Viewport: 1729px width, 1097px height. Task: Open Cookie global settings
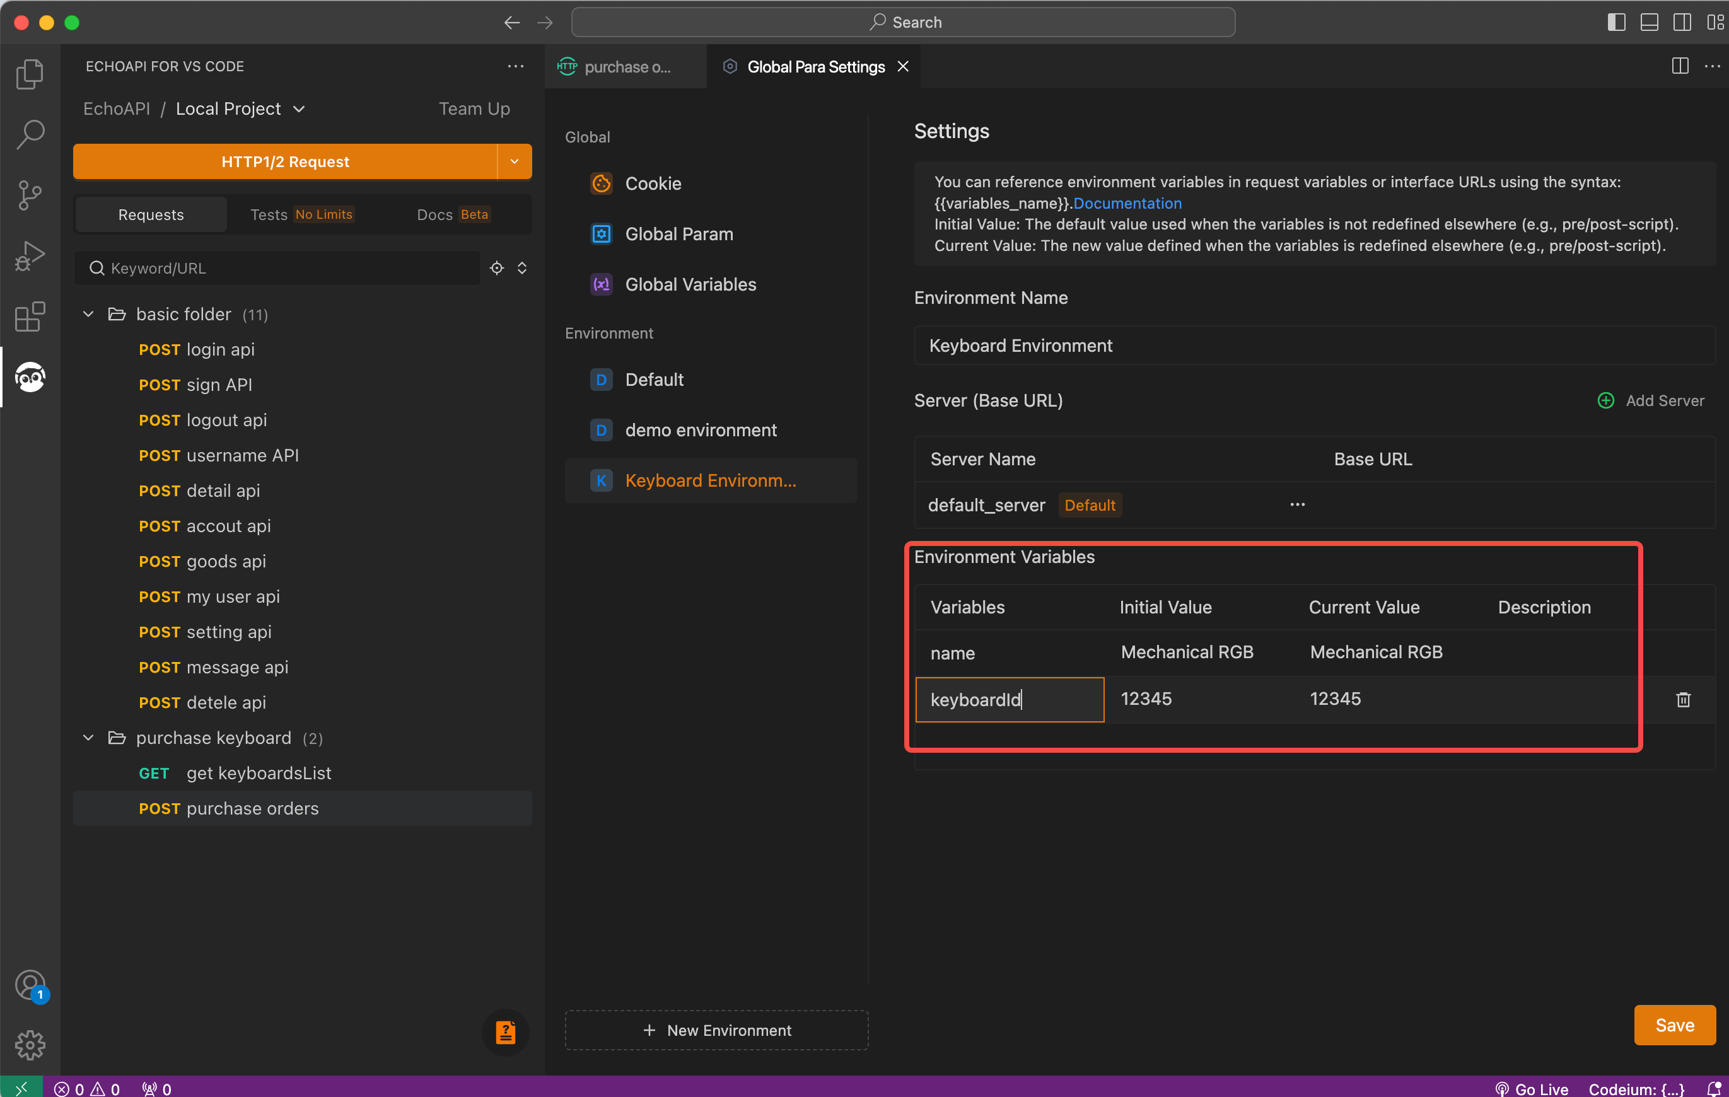point(711,183)
